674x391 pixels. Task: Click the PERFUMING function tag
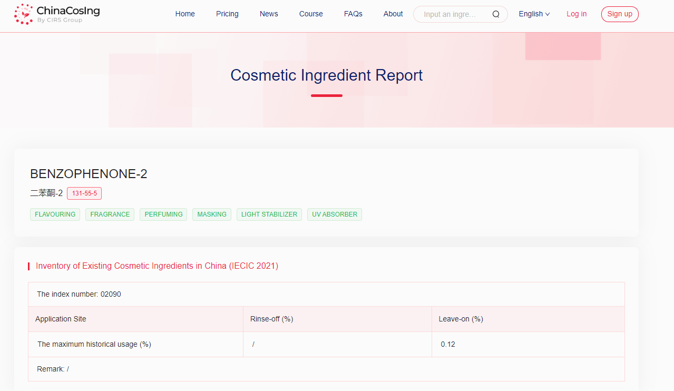pyautogui.click(x=163, y=214)
